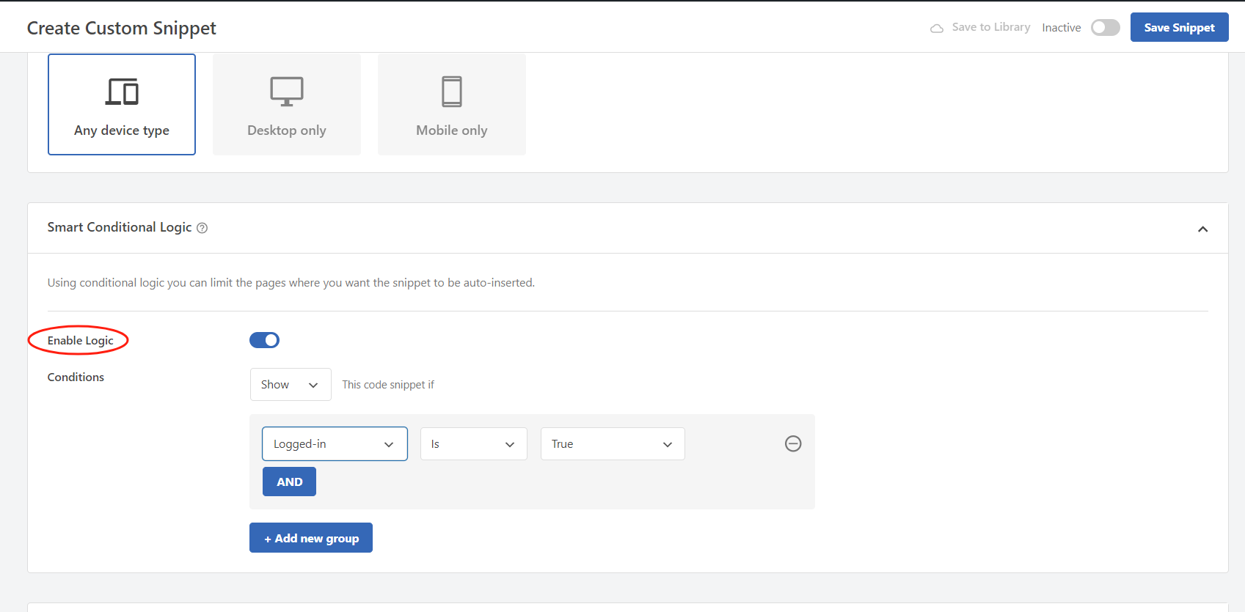Toggle the Inactive snippet switch
The height and width of the screenshot is (612, 1245).
pyautogui.click(x=1105, y=28)
